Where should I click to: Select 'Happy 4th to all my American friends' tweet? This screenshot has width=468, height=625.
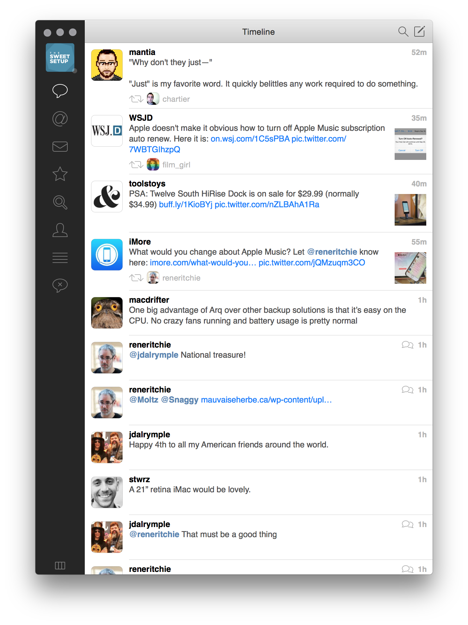pyautogui.click(x=229, y=445)
